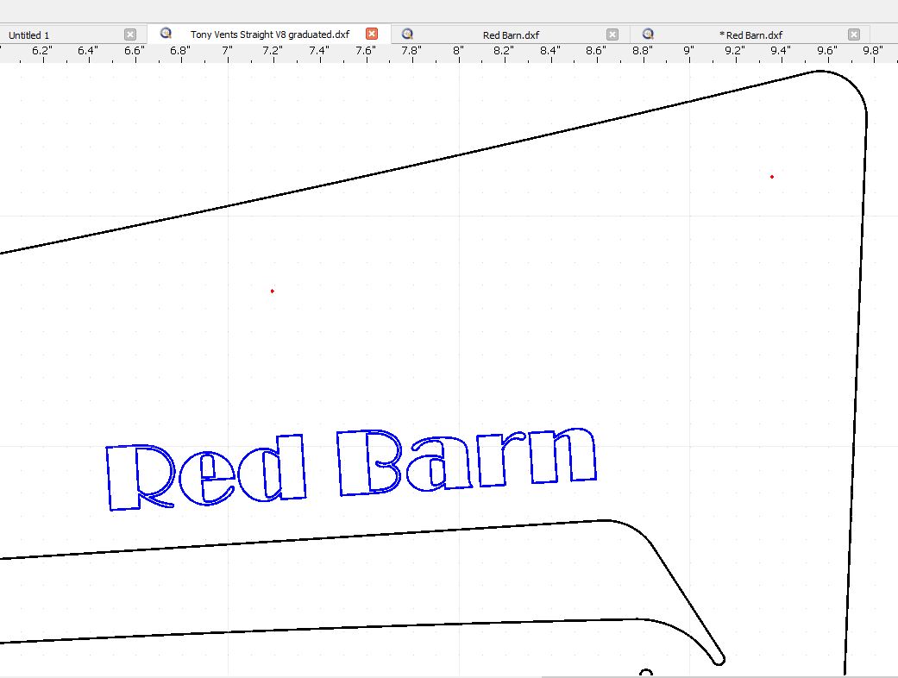Select the small slot end at bottom right
Viewport: 898px width, 678px height.
719,660
